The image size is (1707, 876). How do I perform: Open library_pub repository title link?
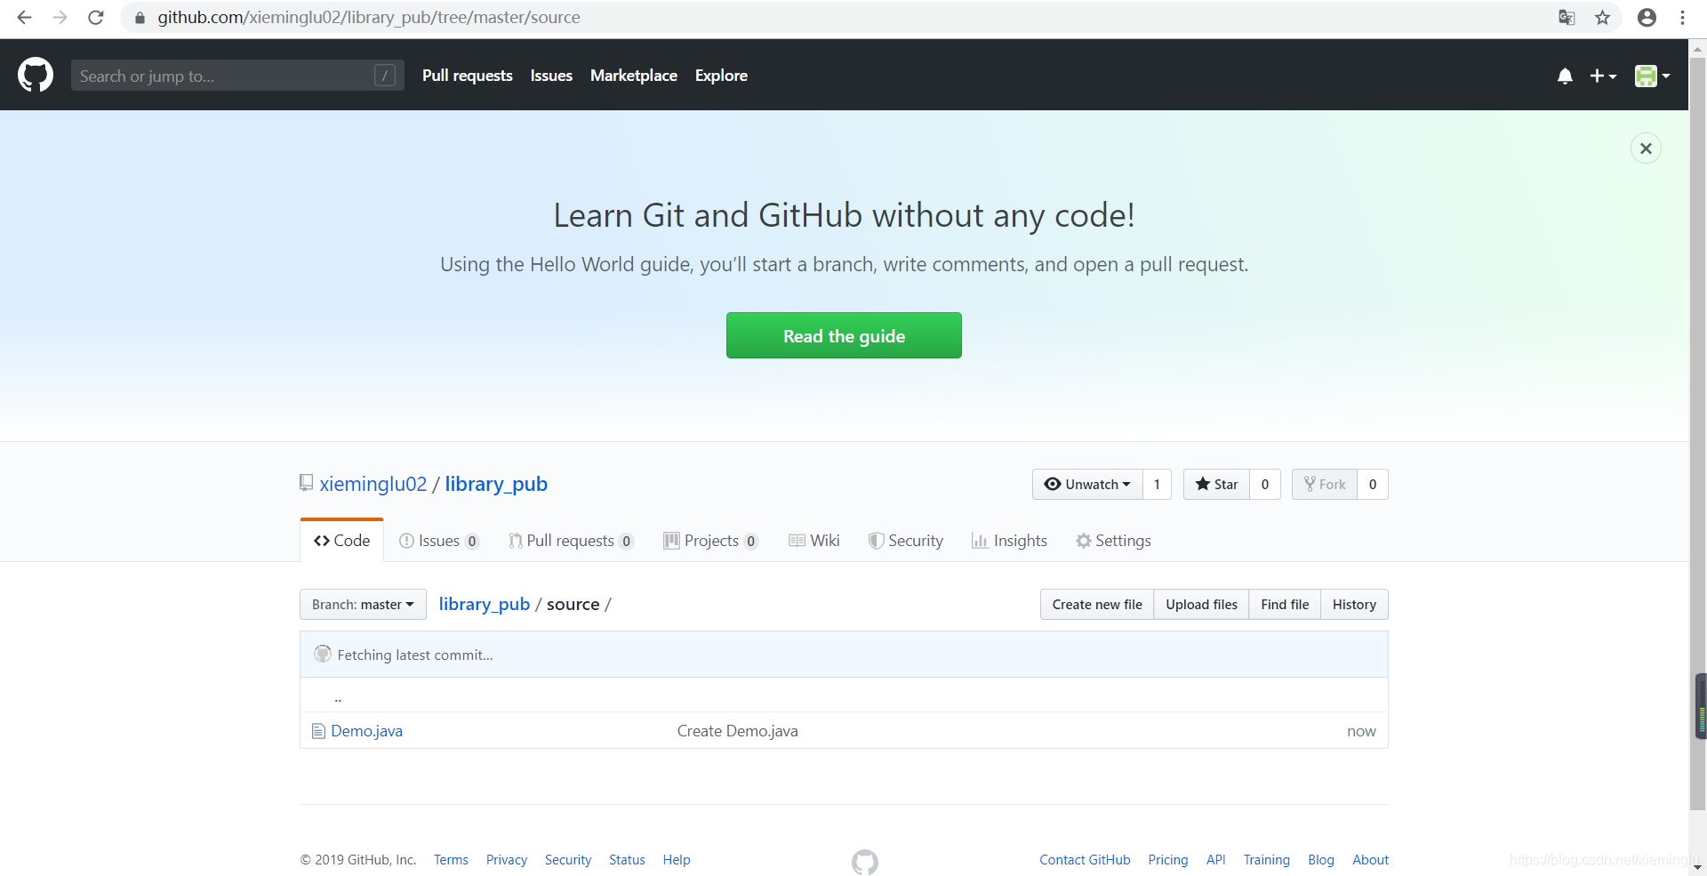pyautogui.click(x=496, y=484)
